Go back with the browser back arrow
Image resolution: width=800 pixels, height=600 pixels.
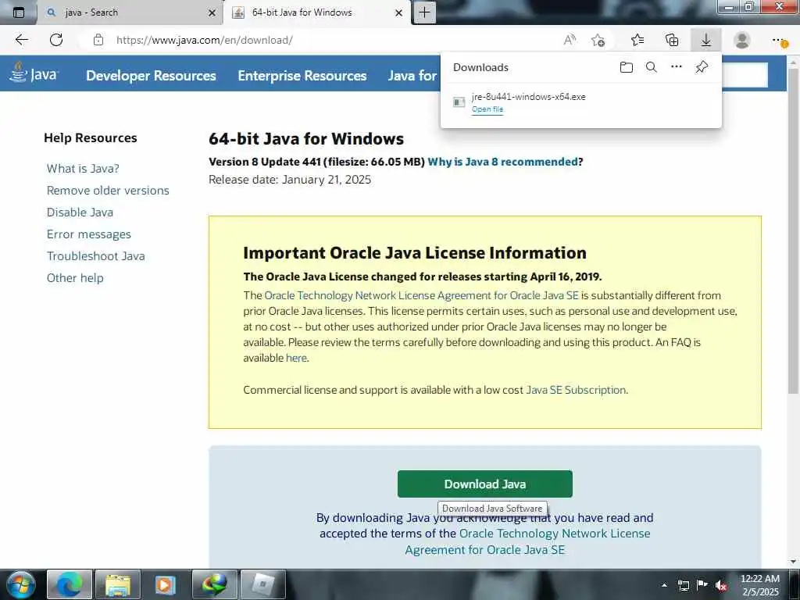(x=21, y=40)
